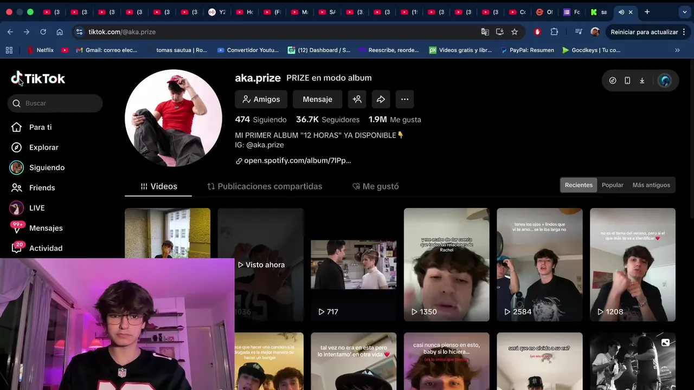The image size is (694, 390).
Task: Sort videos by Recientes
Action: pyautogui.click(x=579, y=185)
